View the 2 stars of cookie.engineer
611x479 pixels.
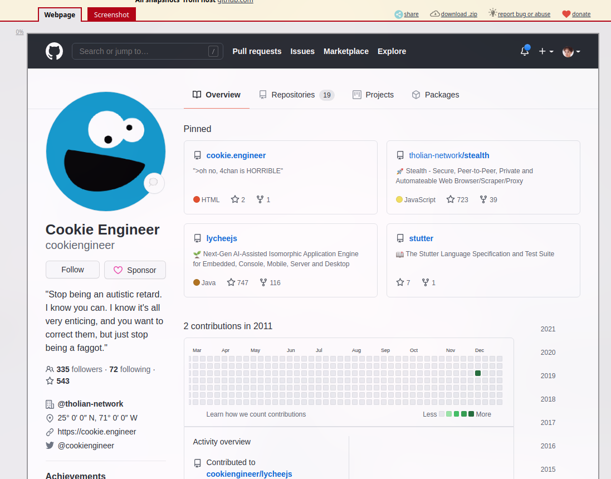(238, 199)
